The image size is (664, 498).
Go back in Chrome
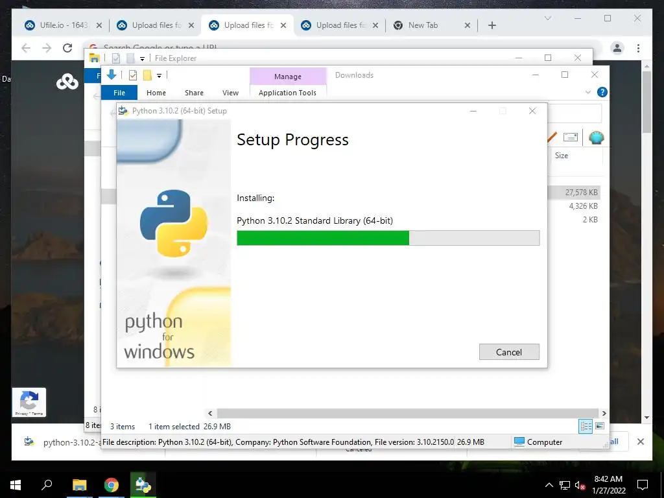pos(26,48)
